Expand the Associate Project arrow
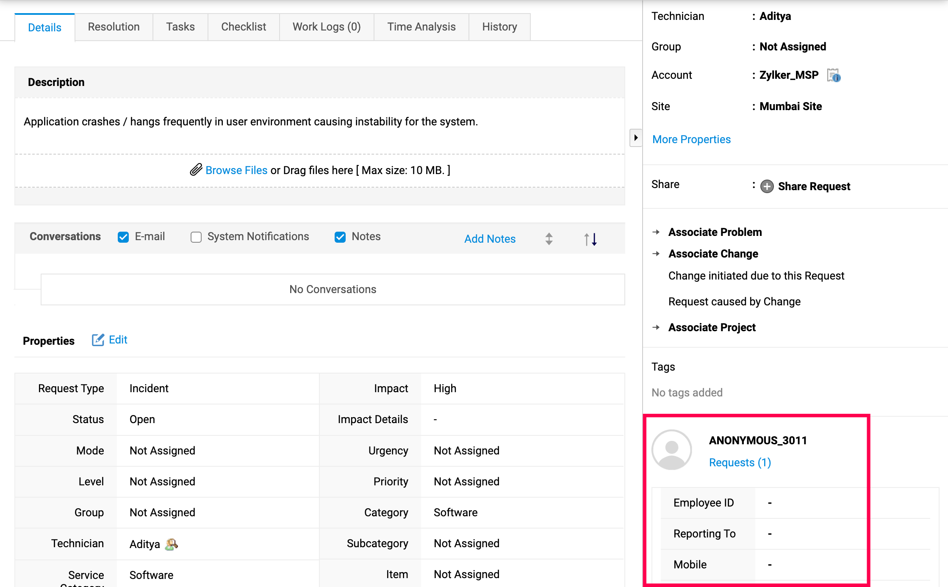The height and width of the screenshot is (587, 948). click(x=656, y=327)
